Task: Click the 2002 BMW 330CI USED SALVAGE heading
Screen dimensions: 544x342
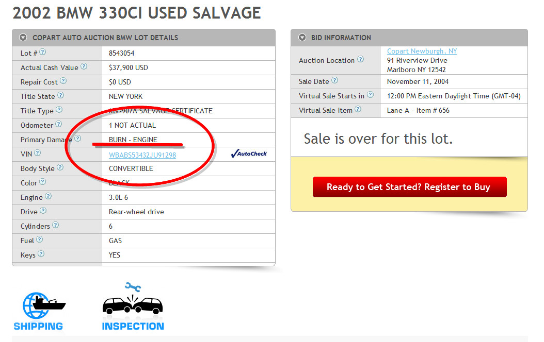Action: [137, 13]
